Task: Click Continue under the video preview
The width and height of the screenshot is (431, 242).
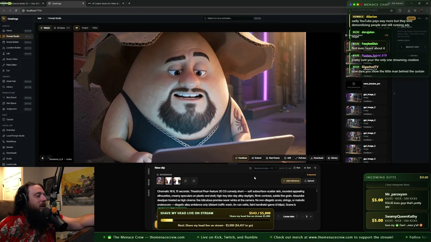Action: click(x=241, y=158)
